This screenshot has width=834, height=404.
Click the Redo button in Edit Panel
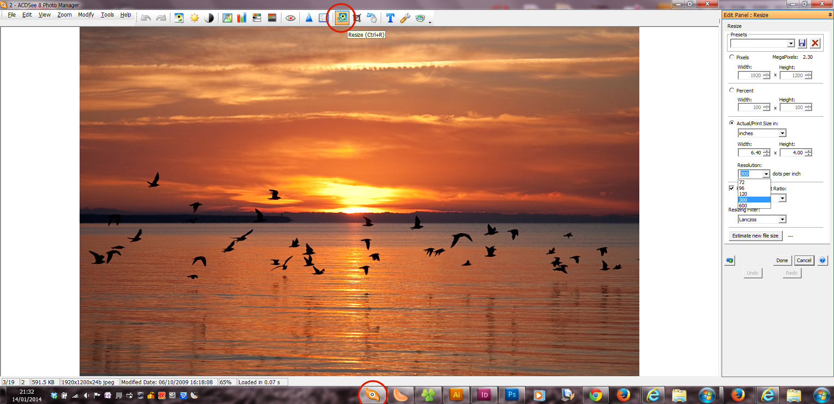pos(791,273)
